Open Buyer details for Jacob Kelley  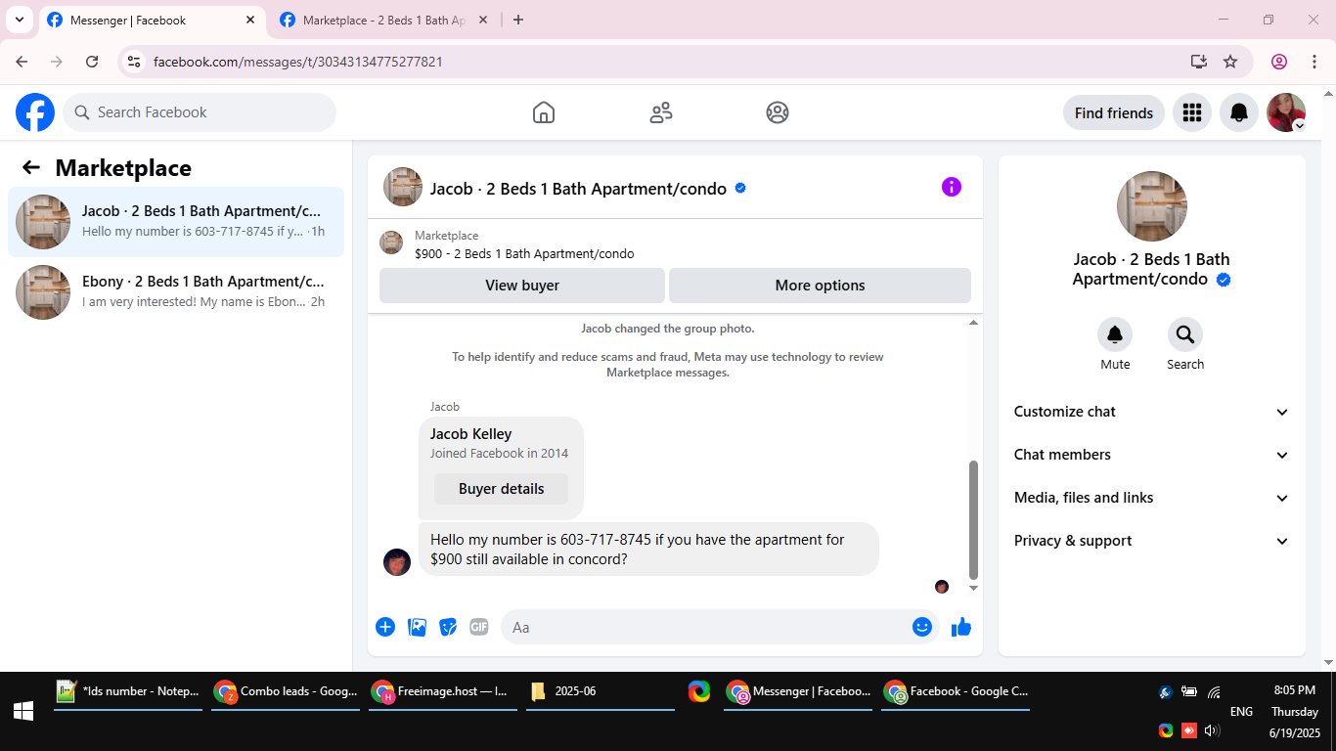pos(501,489)
